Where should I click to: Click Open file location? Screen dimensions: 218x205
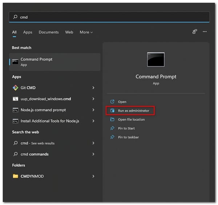coord(131,120)
